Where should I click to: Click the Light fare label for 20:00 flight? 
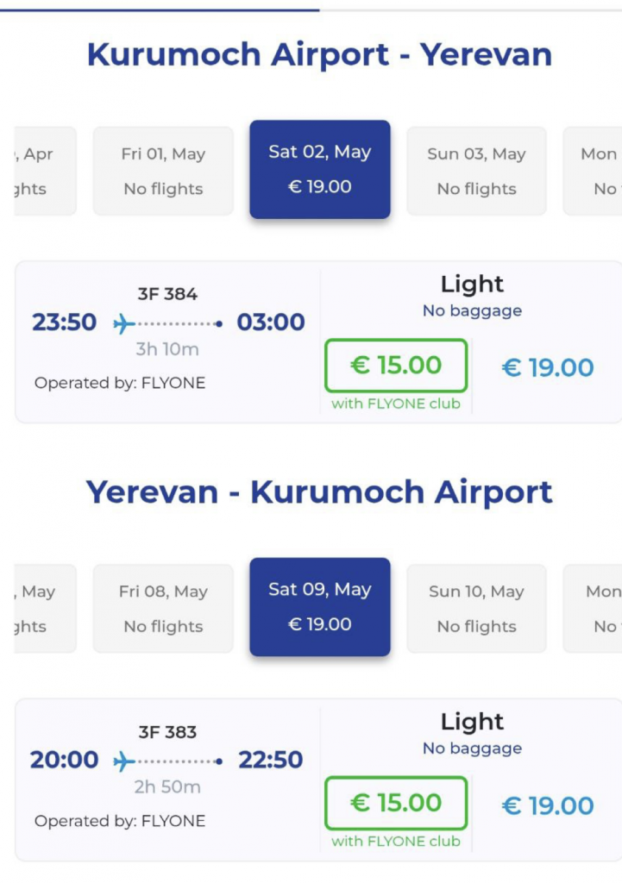pos(472,722)
